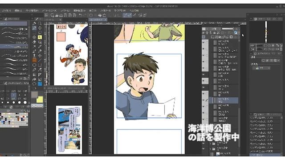Select the Eyedropper tool
Viewport: 285px width, 160px height.
40,46
